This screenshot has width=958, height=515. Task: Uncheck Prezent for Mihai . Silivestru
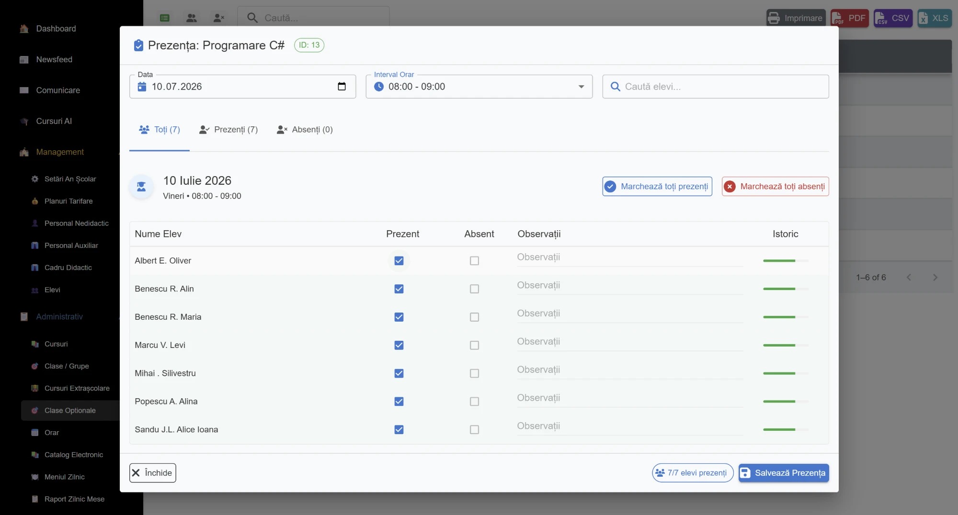[399, 373]
